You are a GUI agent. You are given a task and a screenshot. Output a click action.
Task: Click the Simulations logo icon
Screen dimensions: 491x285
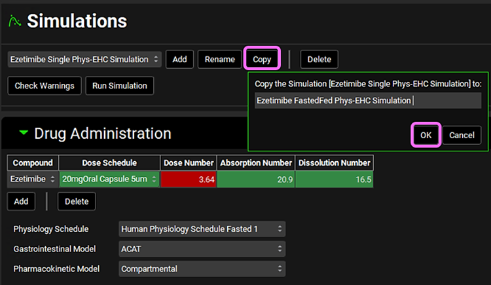pos(14,21)
